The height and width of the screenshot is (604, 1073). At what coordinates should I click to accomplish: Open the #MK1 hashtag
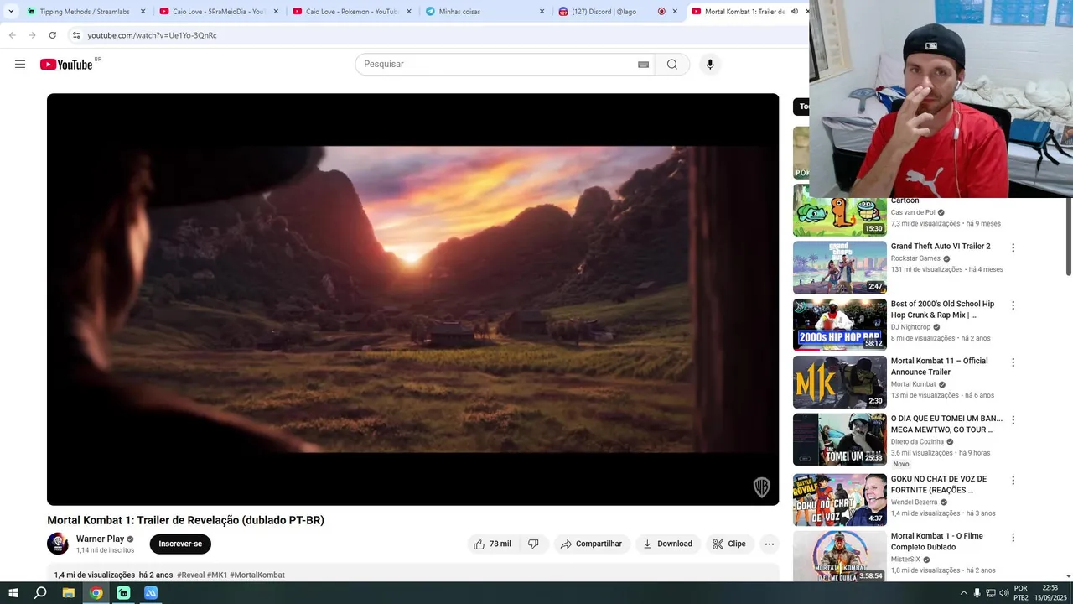[217, 575]
